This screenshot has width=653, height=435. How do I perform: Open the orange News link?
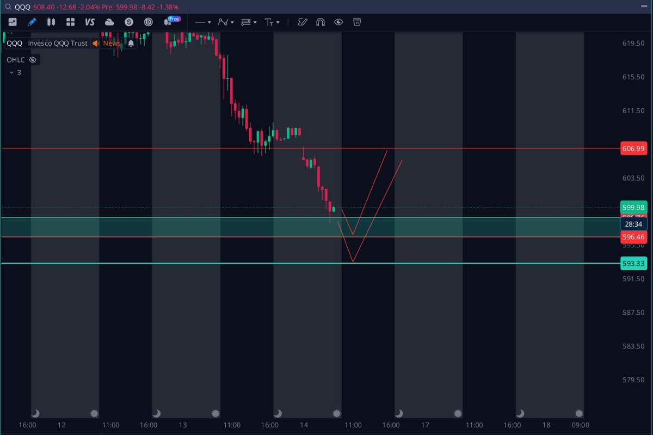click(x=112, y=43)
